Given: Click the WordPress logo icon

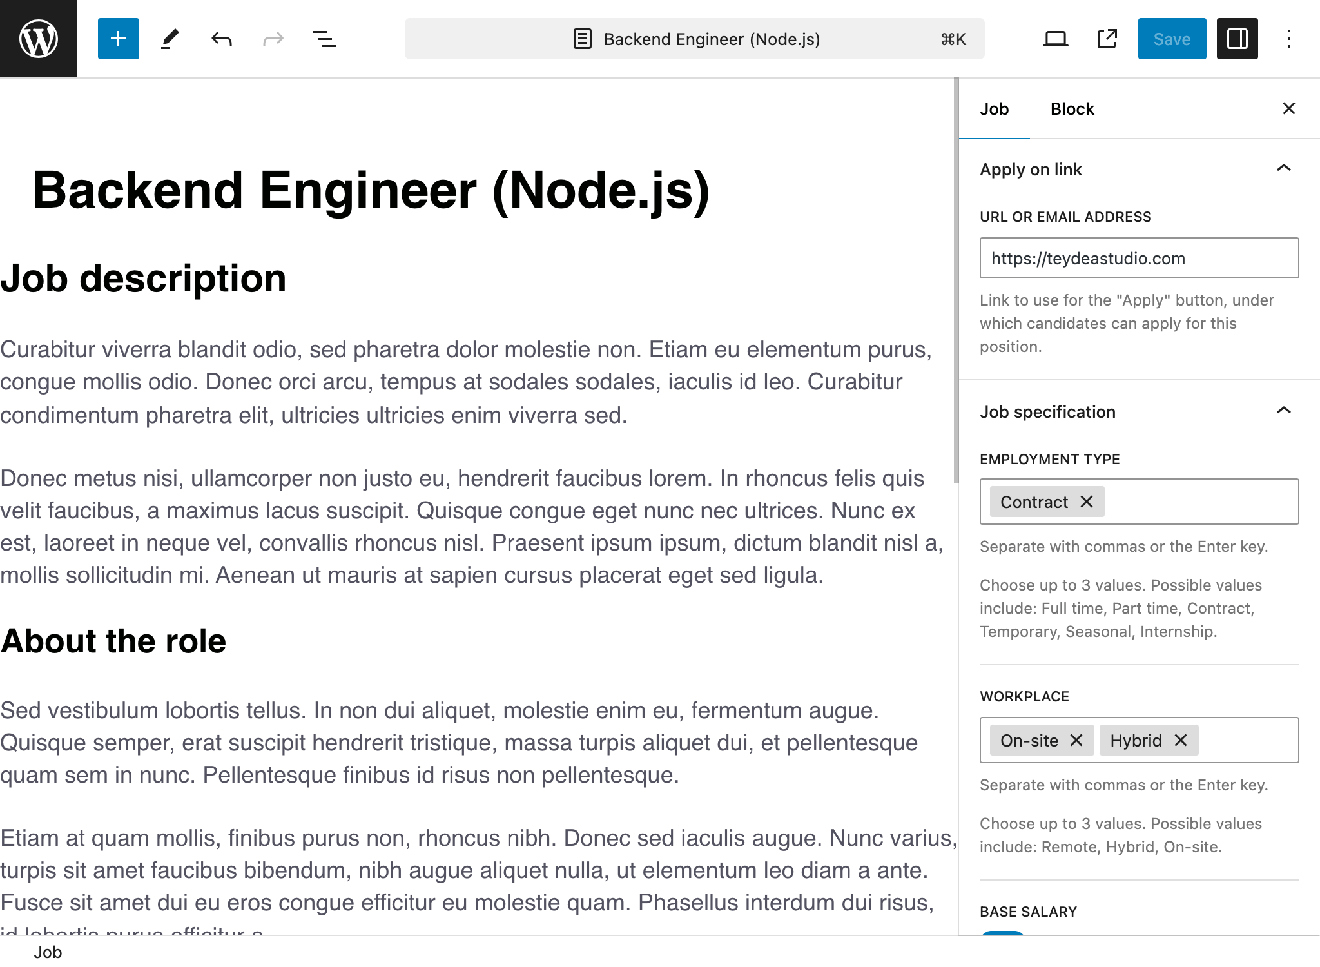Looking at the screenshot, I should [x=39, y=40].
